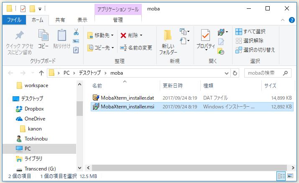Expand the chevron after デスクトップ breadcrumb
This screenshot has height=183, width=299.
pos(105,73)
